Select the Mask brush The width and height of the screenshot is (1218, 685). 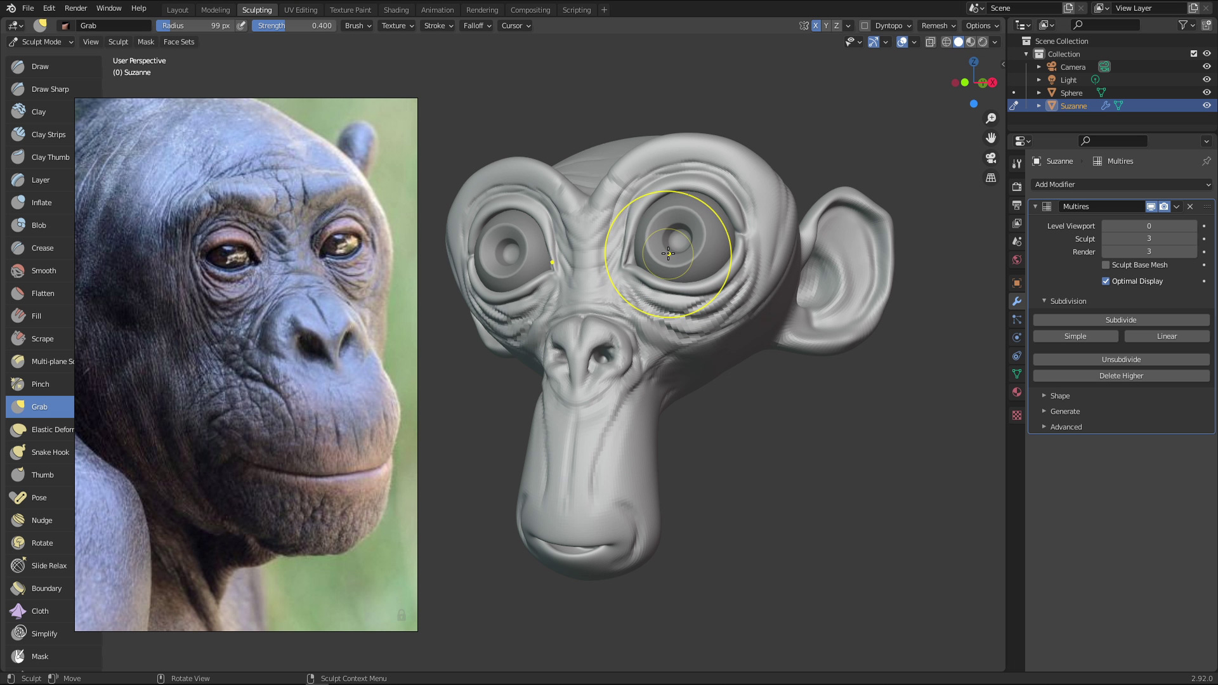[x=39, y=656]
